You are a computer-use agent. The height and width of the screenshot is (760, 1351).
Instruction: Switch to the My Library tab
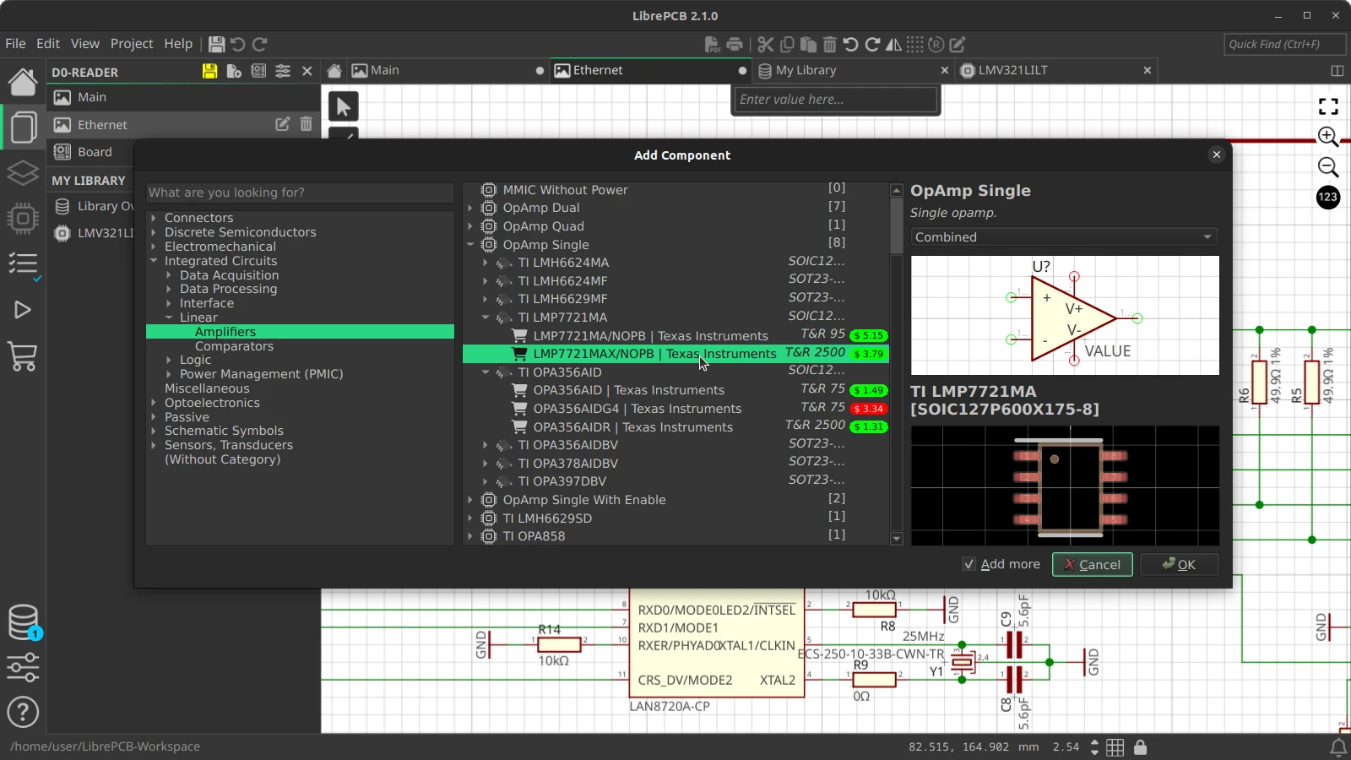point(853,70)
